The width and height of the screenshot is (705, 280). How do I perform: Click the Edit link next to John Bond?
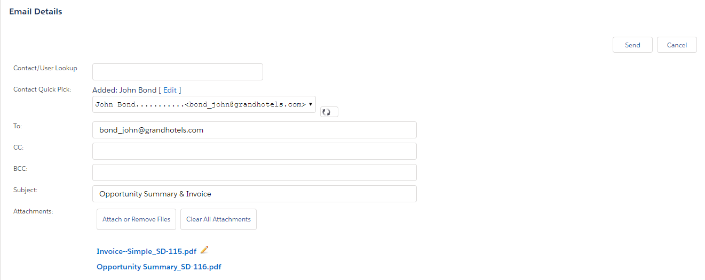point(170,90)
